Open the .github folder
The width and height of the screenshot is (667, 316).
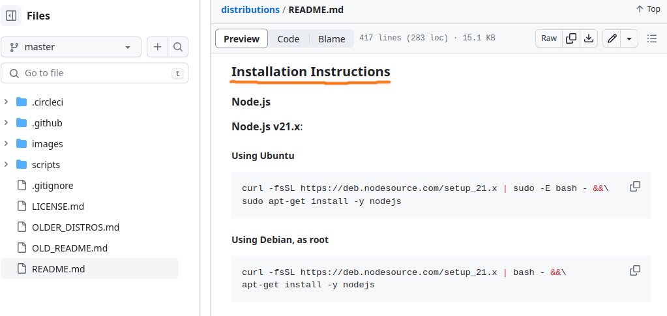tap(47, 123)
